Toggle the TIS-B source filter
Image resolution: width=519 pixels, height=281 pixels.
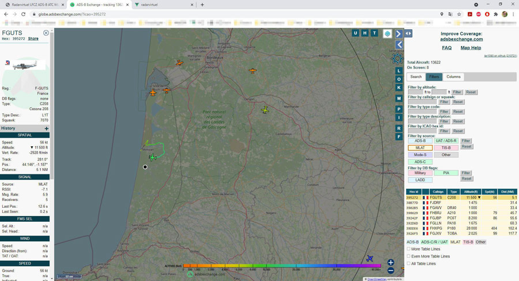(x=446, y=148)
